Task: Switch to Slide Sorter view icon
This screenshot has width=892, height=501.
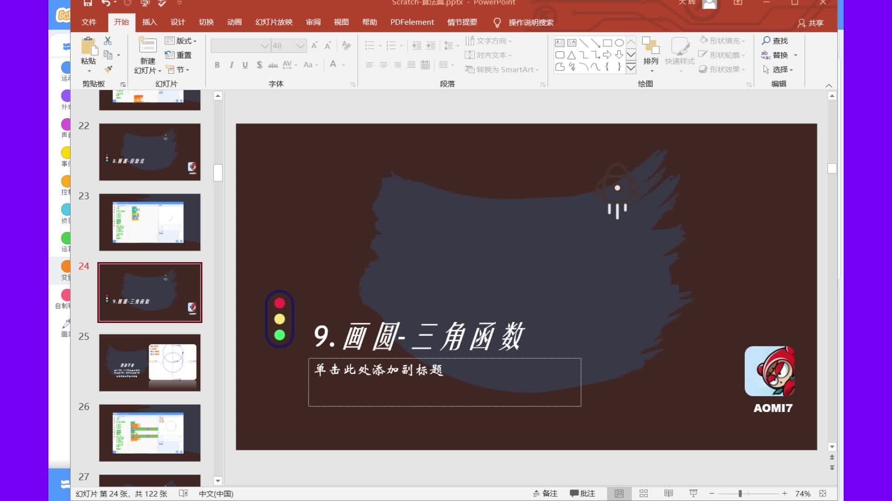Action: point(643,494)
